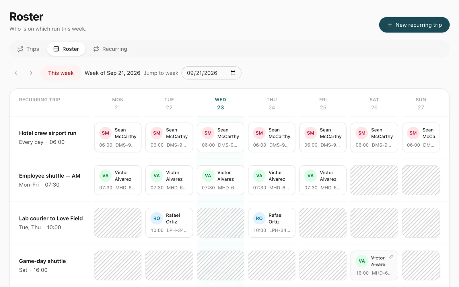Click the Week of Sep 21, 2026 label
Viewport: 459px width, 287px height.
point(112,73)
